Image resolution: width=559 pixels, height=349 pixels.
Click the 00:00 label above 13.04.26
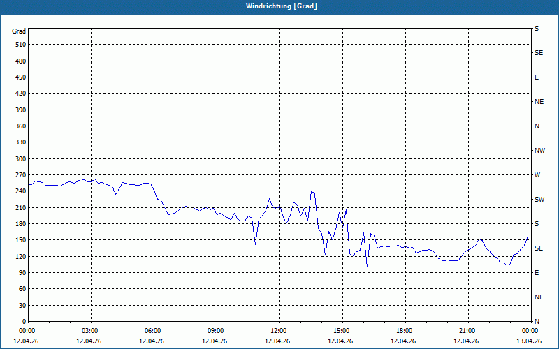530,331
